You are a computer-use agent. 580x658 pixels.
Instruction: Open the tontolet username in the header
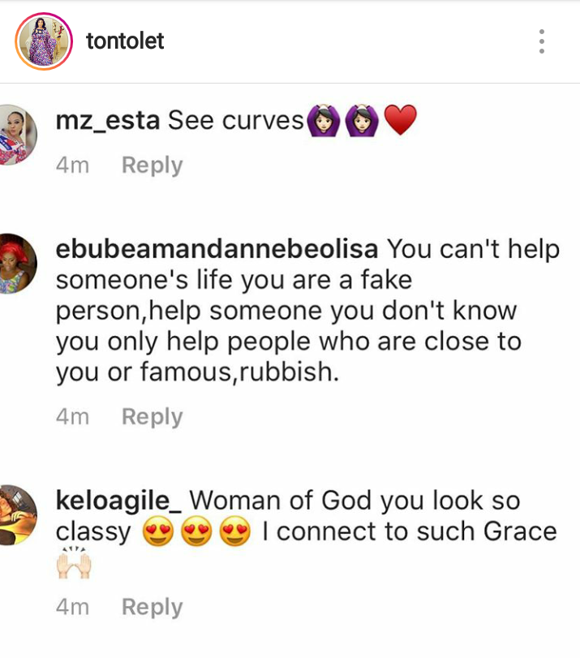(125, 41)
